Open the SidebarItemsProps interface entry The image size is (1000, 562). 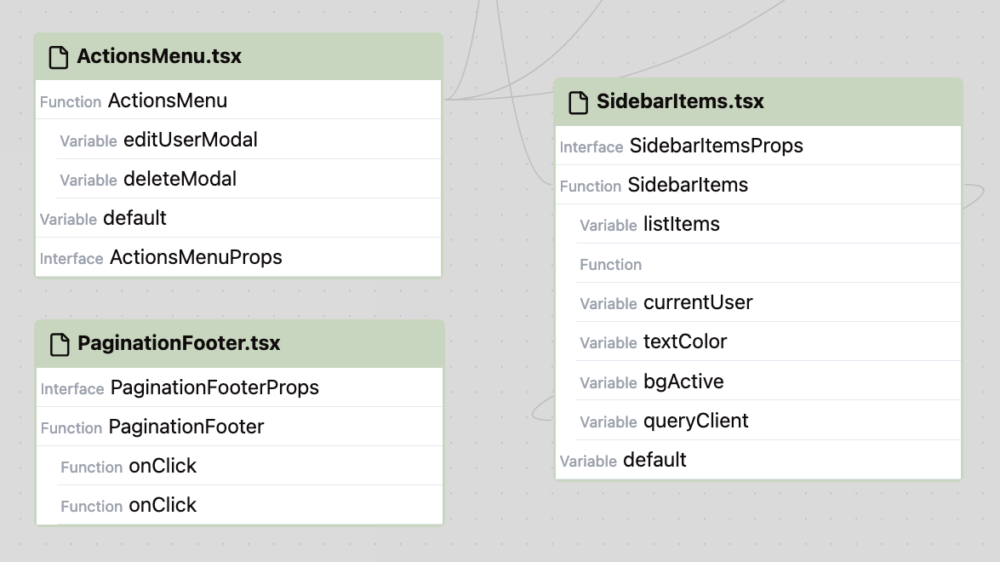716,146
